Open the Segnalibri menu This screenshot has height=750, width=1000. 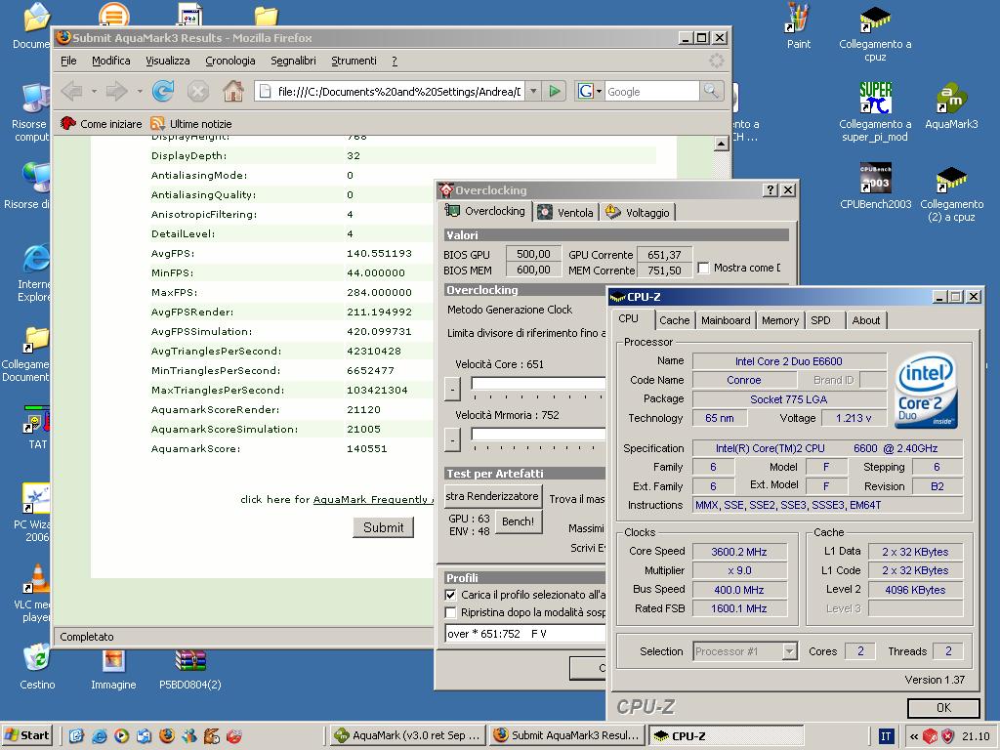pyautogui.click(x=293, y=61)
